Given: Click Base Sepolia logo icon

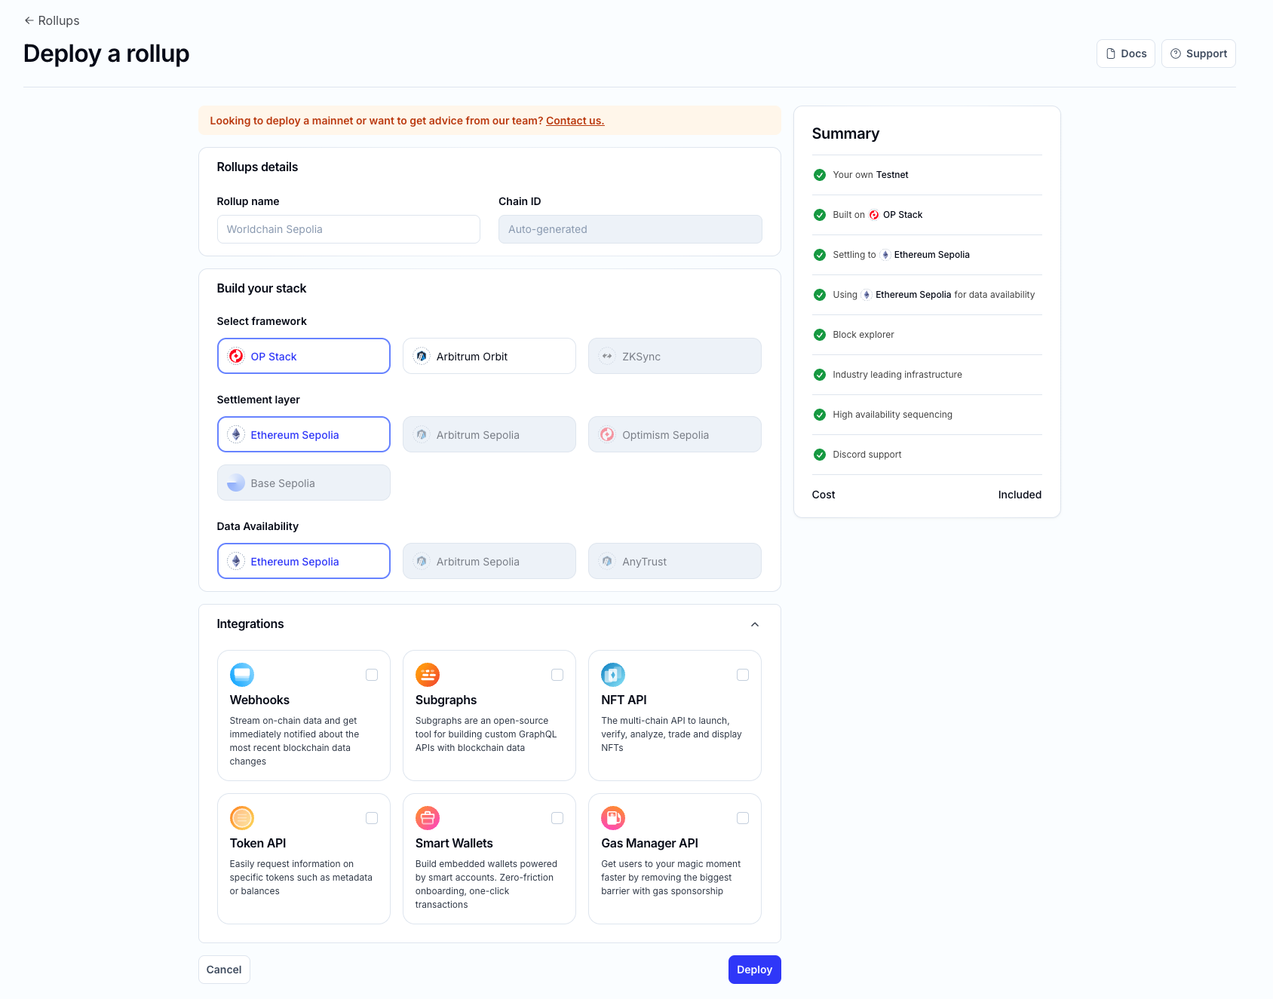Looking at the screenshot, I should (x=236, y=483).
